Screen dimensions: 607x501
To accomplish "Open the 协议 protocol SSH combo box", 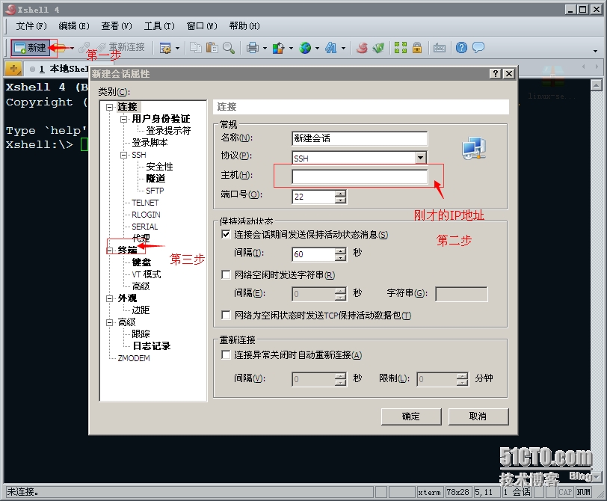I will click(360, 158).
